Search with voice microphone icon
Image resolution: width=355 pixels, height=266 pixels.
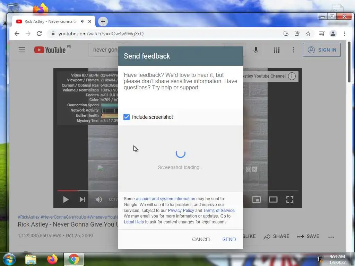(x=256, y=50)
